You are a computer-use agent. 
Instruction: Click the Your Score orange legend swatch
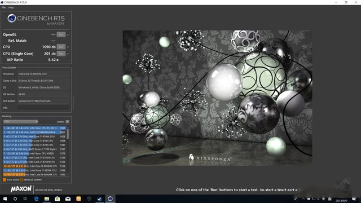tap(5, 180)
